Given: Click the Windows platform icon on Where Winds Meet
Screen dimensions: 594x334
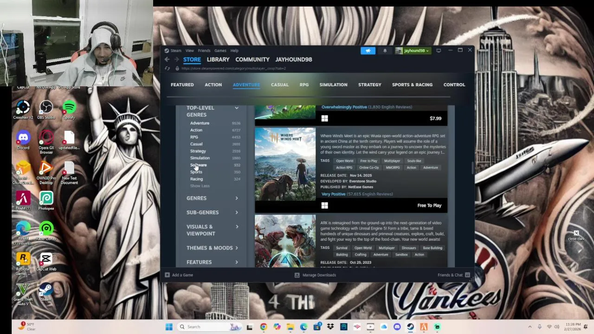Looking at the screenshot, I should [324, 206].
